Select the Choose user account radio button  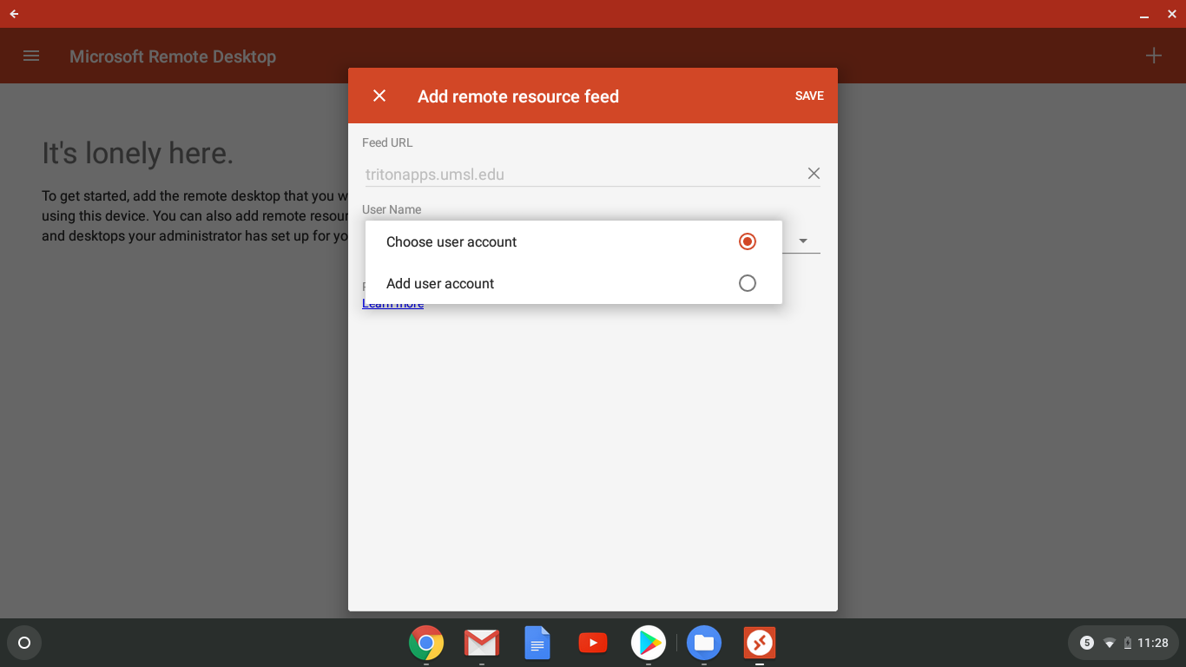747,241
